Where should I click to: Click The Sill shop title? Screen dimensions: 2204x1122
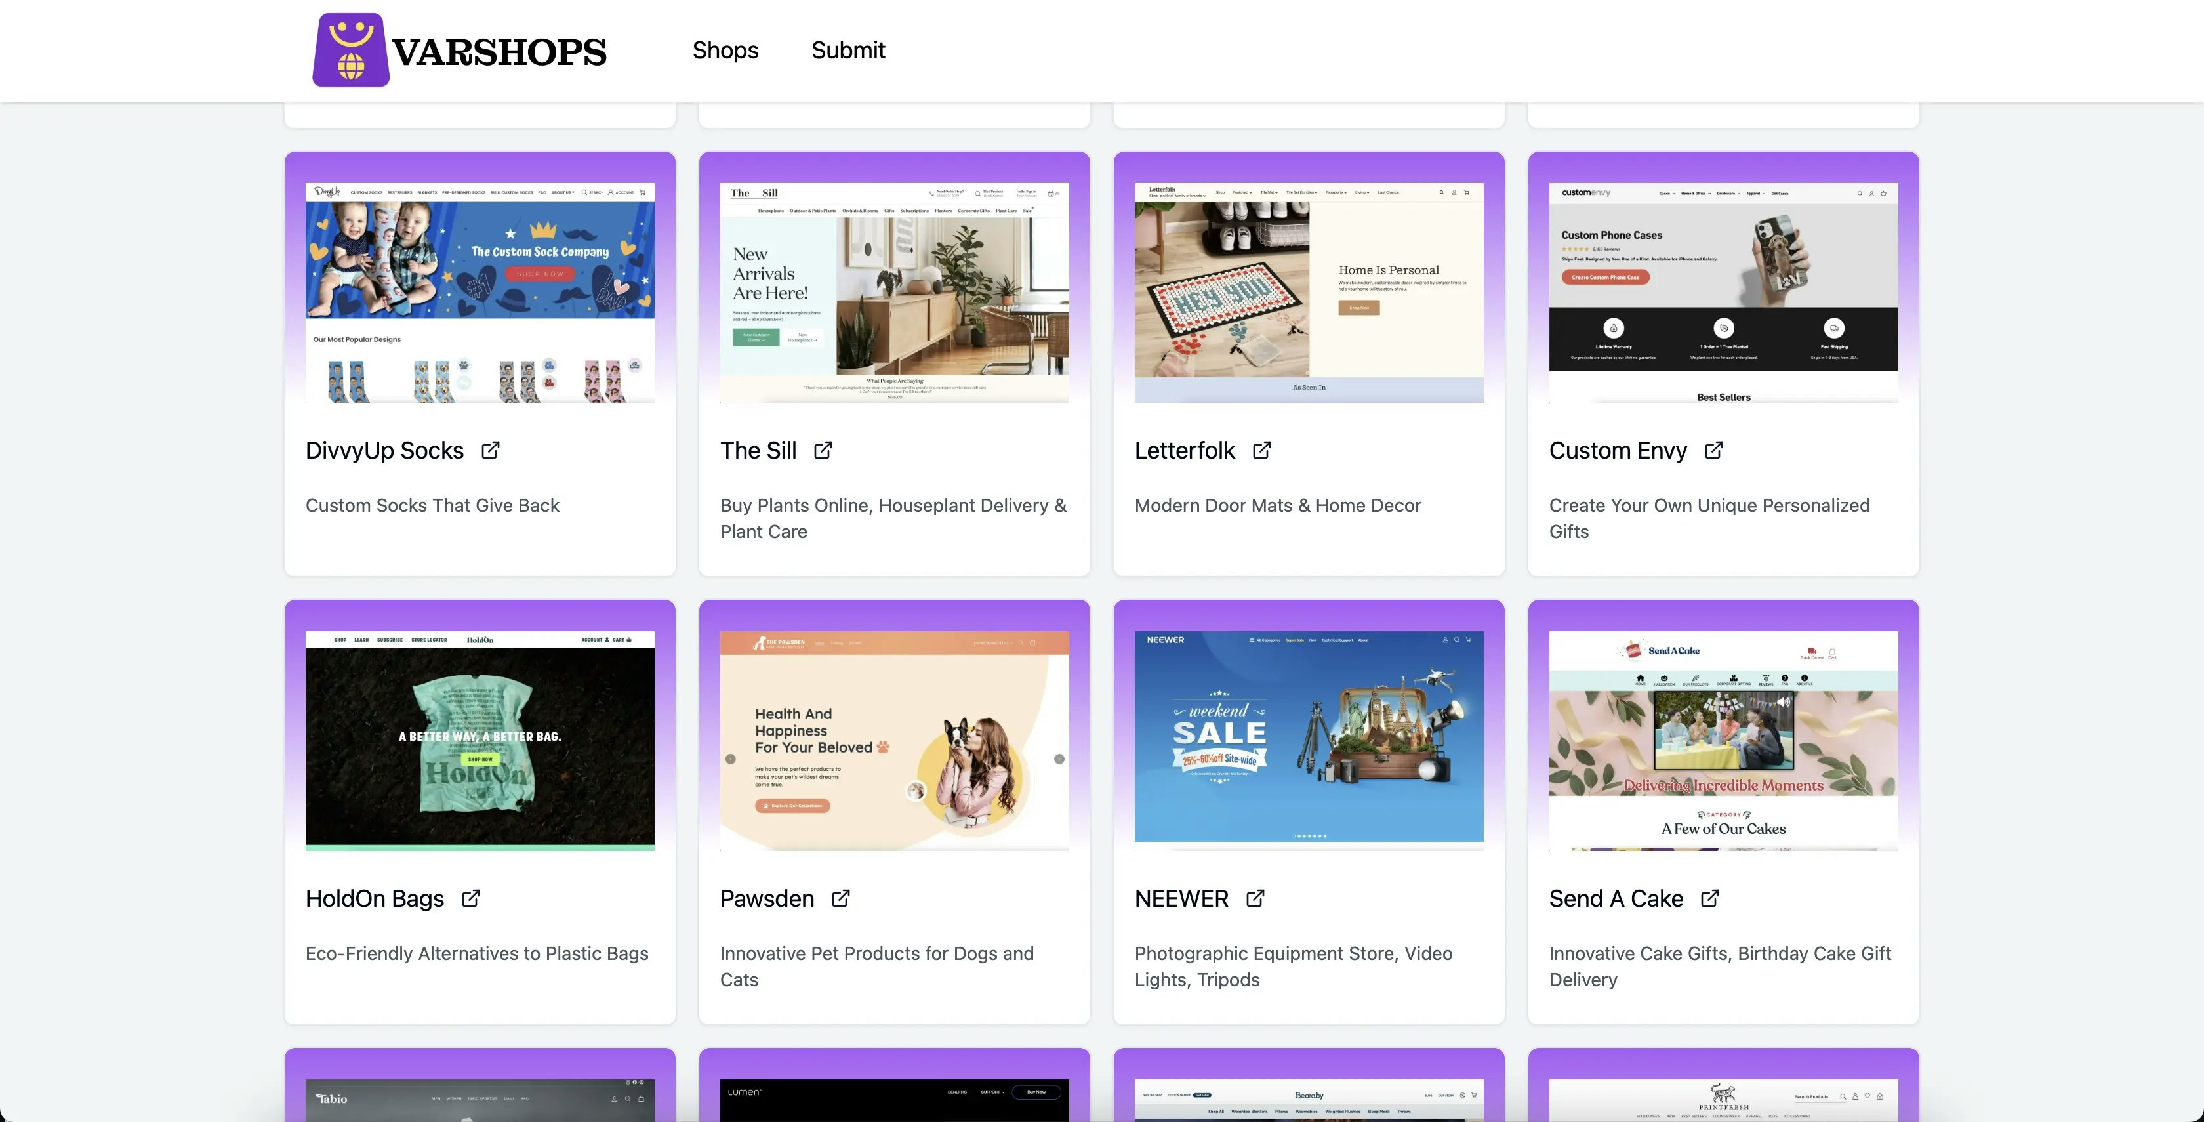(758, 451)
